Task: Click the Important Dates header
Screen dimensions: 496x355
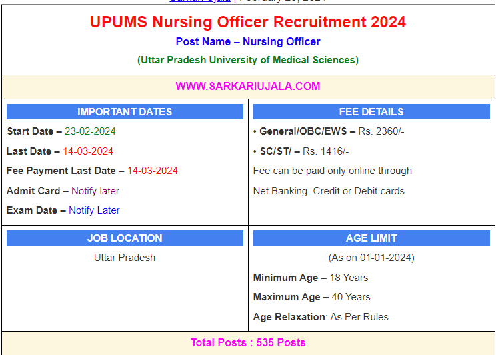Action: click(x=125, y=112)
